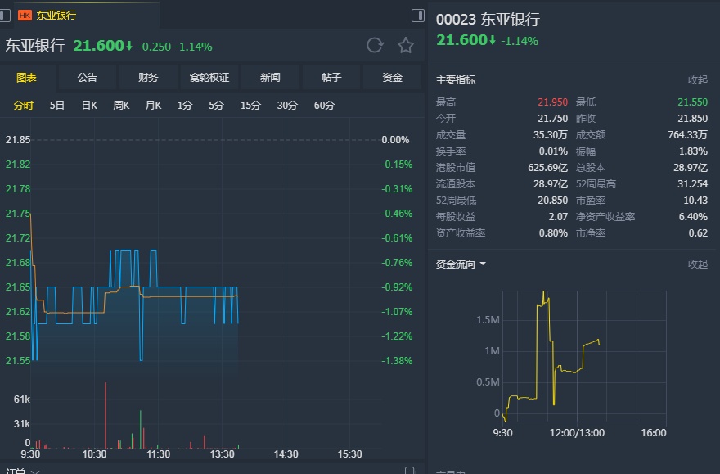Select the 5分 chart interval
This screenshot has width=720, height=474.
click(216, 105)
